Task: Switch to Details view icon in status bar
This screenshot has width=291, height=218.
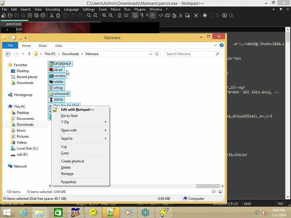Action: pos(214,192)
